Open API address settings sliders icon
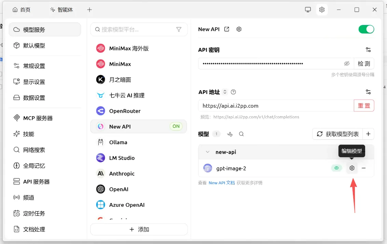 pyautogui.click(x=368, y=92)
